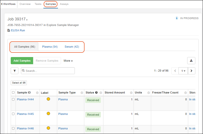This screenshot has height=134, width=203.
Task: Switch to the Assays tab
Action: click(x=64, y=4)
